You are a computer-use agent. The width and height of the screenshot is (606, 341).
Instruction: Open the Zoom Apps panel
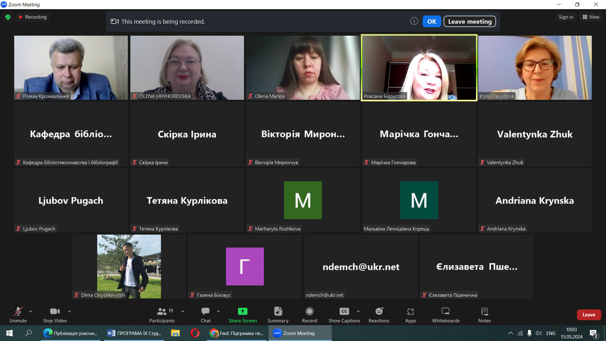(410, 315)
